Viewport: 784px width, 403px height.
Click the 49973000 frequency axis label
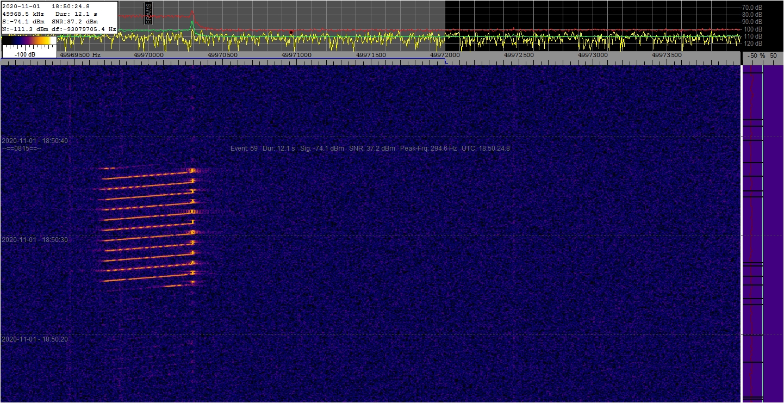(593, 55)
